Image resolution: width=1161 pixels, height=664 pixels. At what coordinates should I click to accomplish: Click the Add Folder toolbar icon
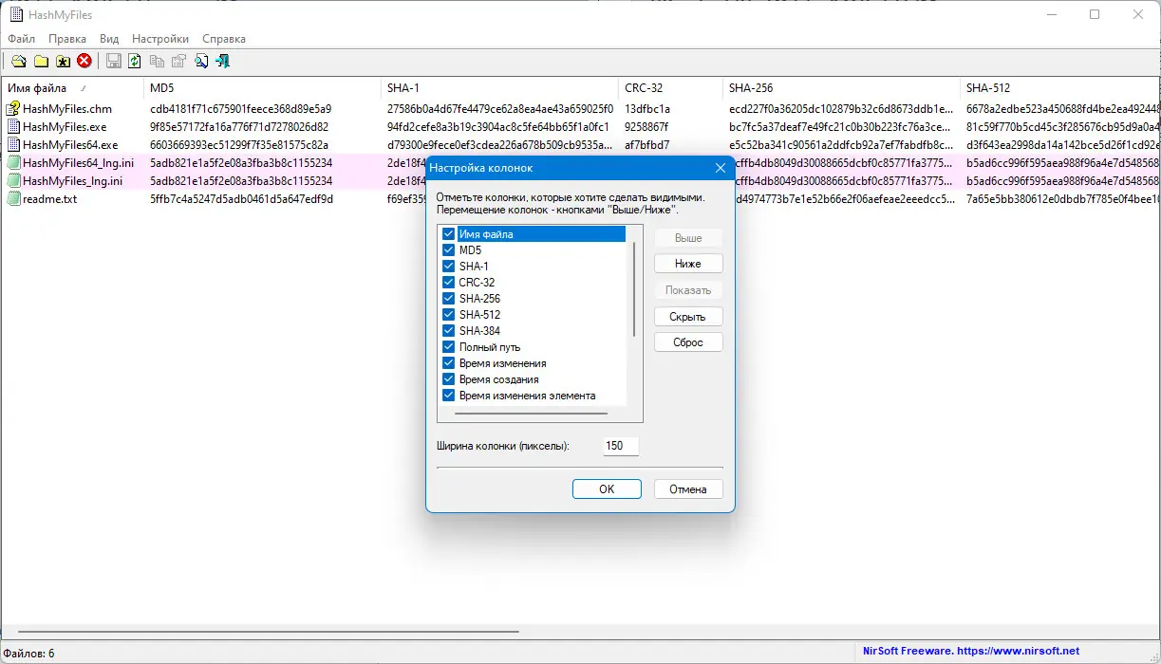pyautogui.click(x=41, y=62)
